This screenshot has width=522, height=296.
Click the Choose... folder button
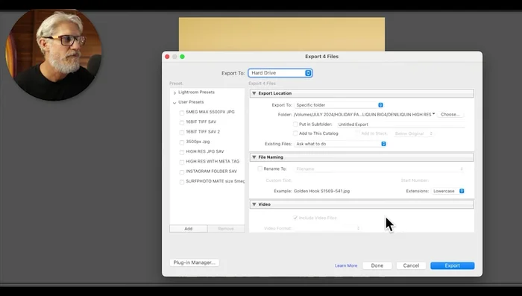click(450, 114)
